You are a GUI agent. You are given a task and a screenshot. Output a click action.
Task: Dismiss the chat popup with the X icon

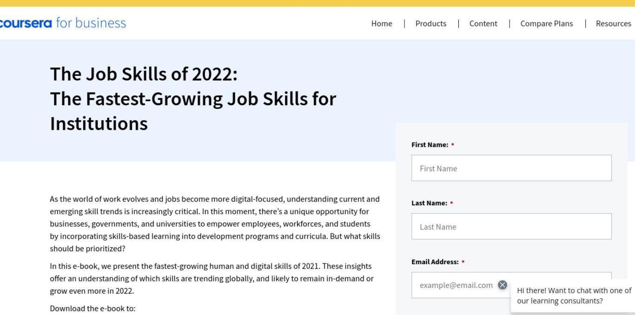click(502, 285)
